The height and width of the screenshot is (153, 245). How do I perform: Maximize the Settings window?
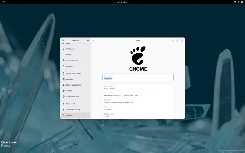click(177, 40)
